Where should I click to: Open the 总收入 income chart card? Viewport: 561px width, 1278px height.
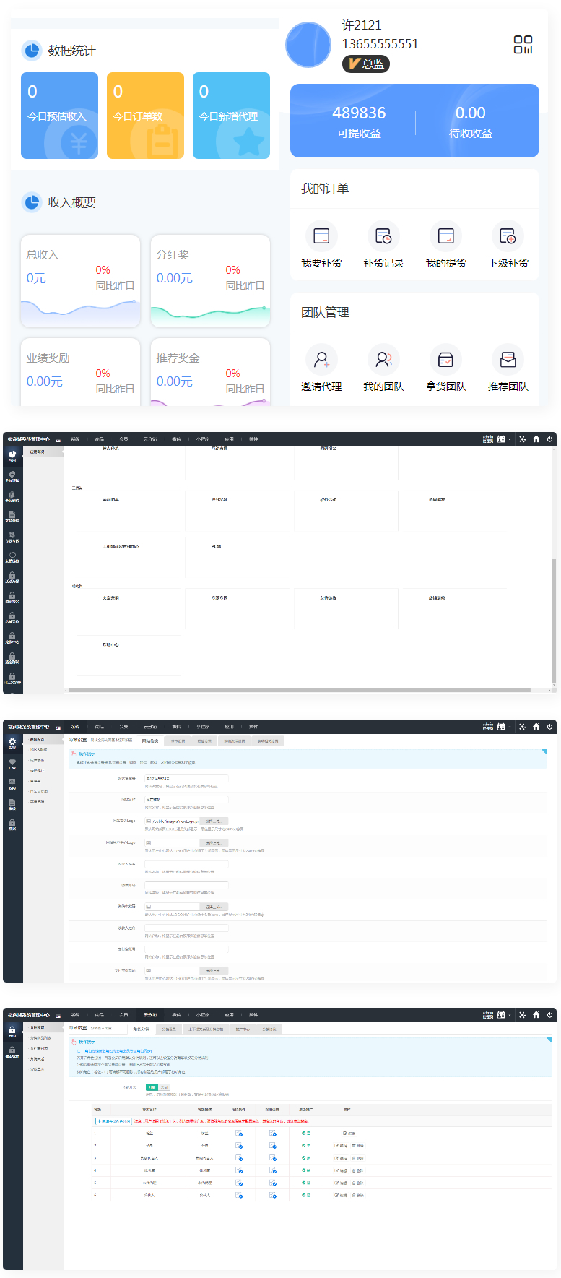(x=80, y=281)
